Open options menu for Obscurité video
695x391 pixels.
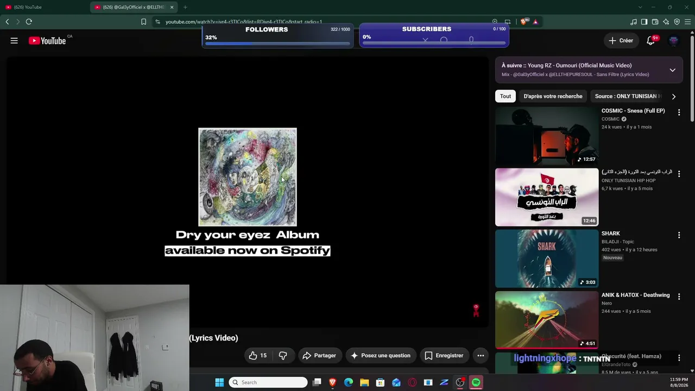coord(679,358)
